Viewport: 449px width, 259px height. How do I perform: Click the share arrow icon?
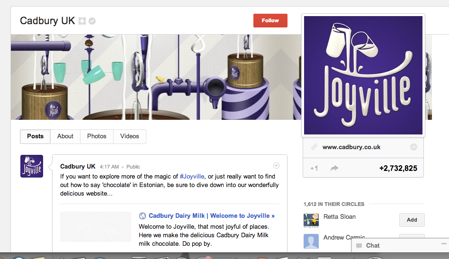click(334, 168)
